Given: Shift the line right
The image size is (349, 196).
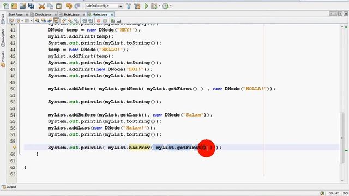Looking at the screenshot, I should pyautogui.click(x=91, y=21).
